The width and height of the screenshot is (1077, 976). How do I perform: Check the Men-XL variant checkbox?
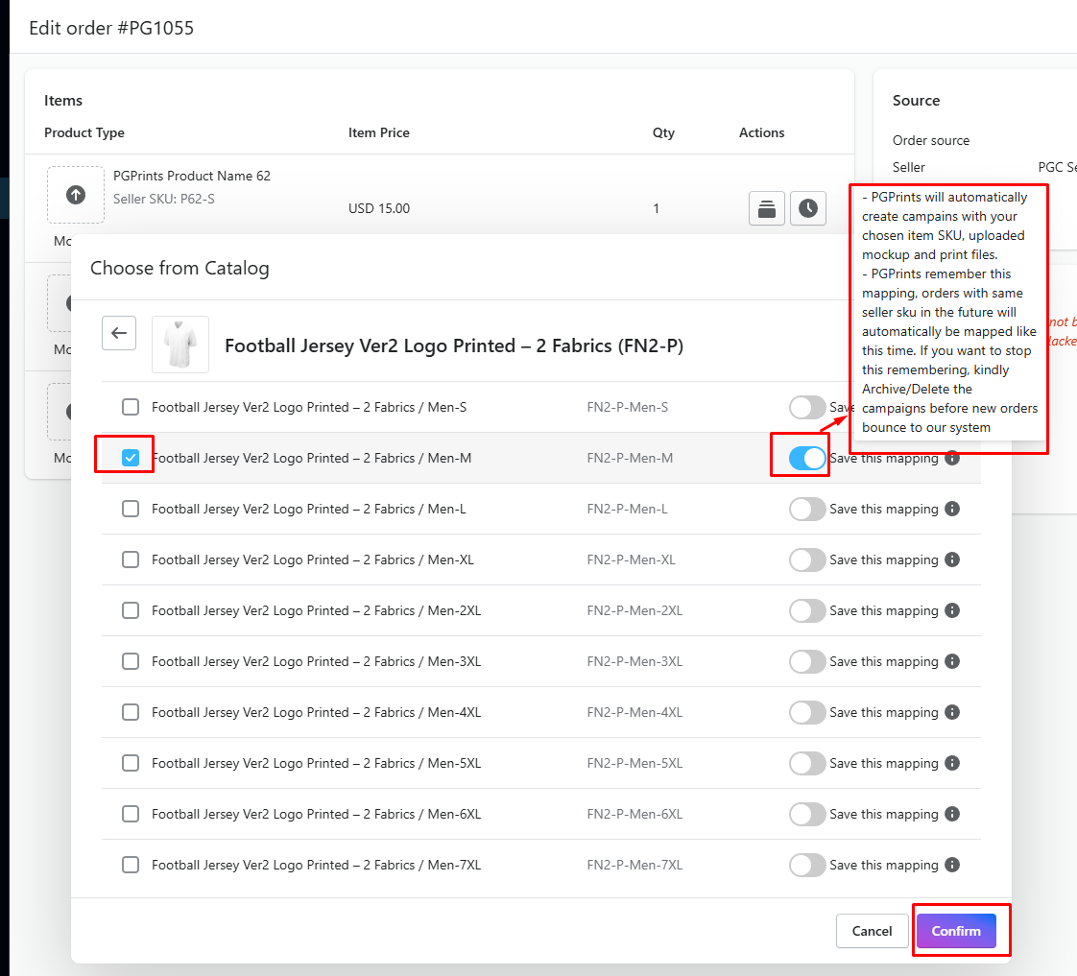[131, 560]
